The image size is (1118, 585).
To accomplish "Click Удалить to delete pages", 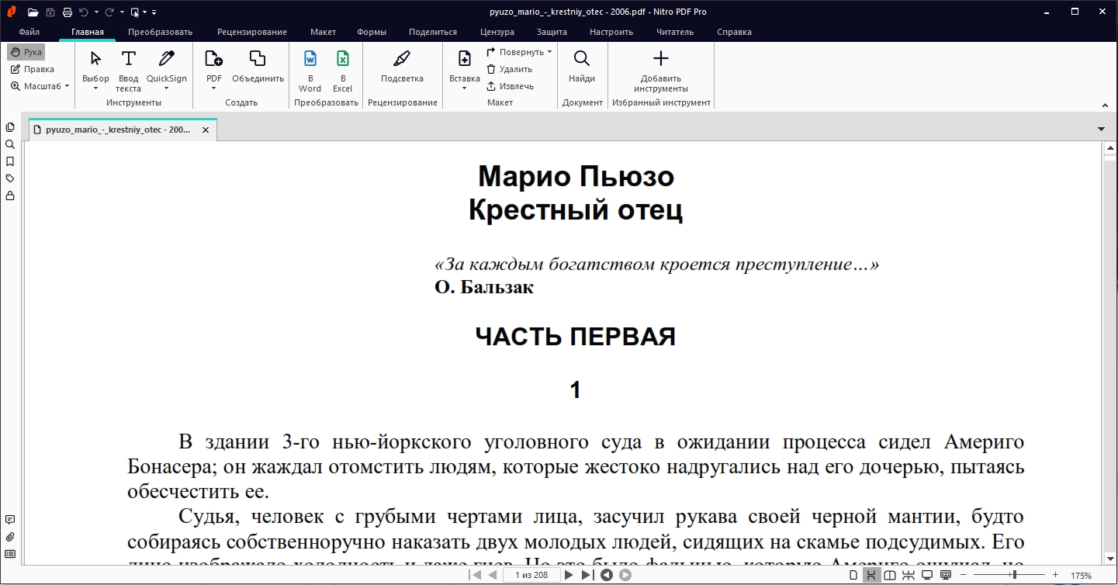I will pos(509,69).
